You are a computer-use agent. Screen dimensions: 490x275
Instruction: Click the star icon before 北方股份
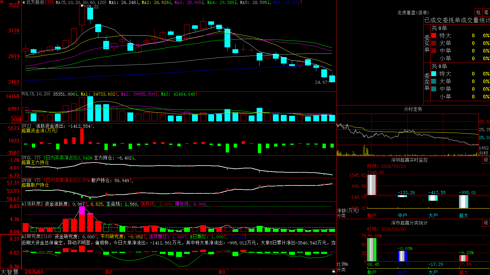coord(24,2)
